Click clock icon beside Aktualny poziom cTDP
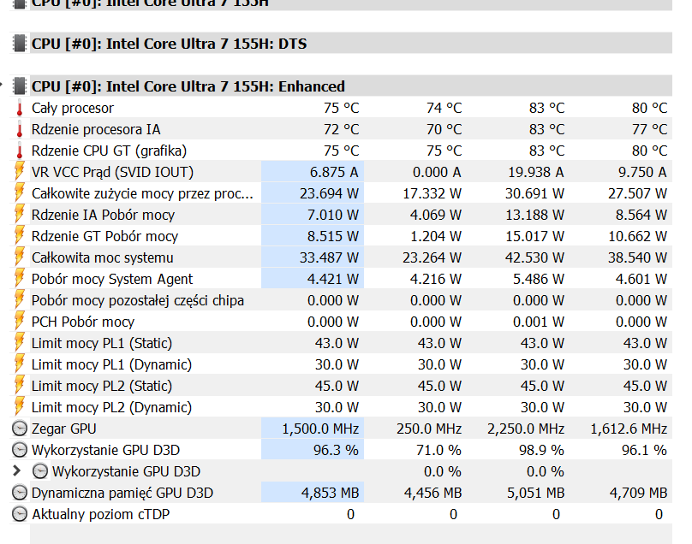This screenshot has width=692, height=544. coord(19,514)
